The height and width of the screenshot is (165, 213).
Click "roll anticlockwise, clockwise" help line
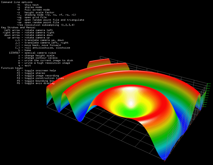(43, 48)
